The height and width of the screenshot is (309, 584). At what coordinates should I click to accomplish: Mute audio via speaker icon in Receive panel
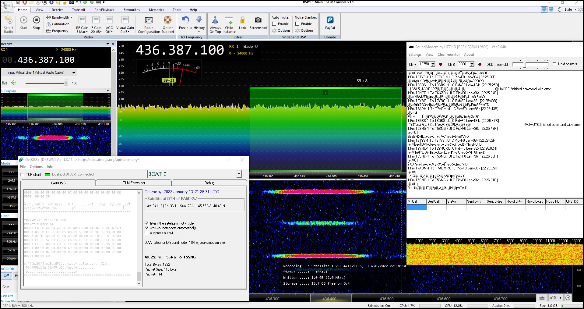[x=14, y=83]
